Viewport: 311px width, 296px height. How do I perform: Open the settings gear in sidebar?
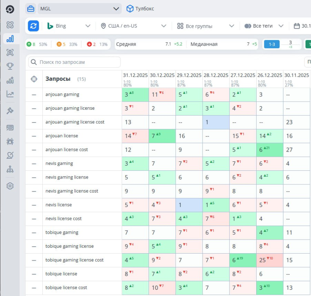tap(10, 186)
